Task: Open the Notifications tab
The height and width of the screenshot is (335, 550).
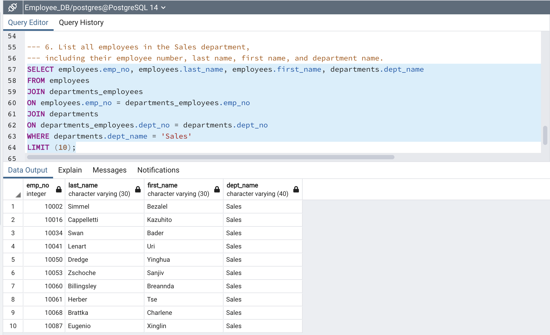Action: 158,170
